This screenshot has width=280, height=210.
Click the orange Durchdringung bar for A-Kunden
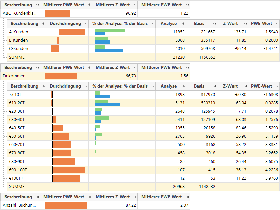[x=72, y=32]
